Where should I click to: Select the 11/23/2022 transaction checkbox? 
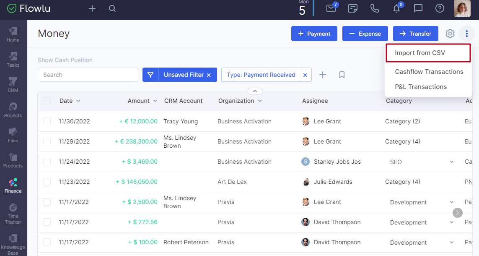tap(47, 182)
